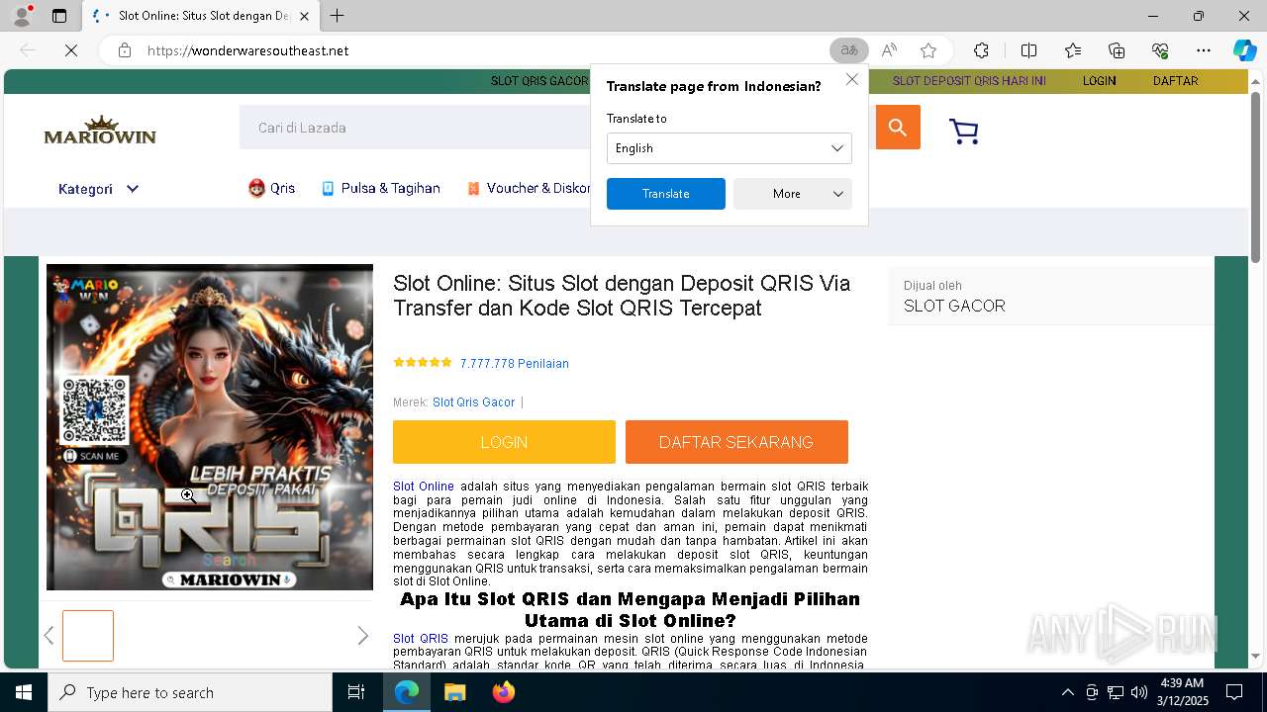Click SLOT GACOR seller name
The height and width of the screenshot is (712, 1267).
[x=954, y=307]
